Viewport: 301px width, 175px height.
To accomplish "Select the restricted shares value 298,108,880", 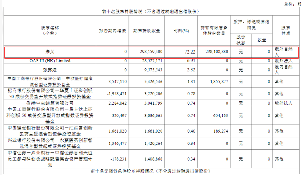I will click(x=217, y=52).
